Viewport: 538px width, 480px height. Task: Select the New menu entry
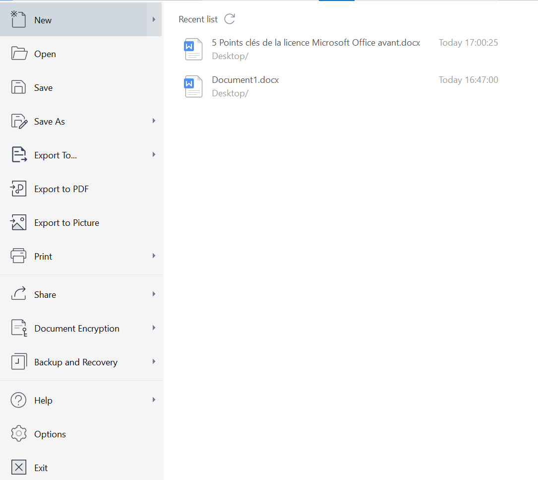coord(81,19)
